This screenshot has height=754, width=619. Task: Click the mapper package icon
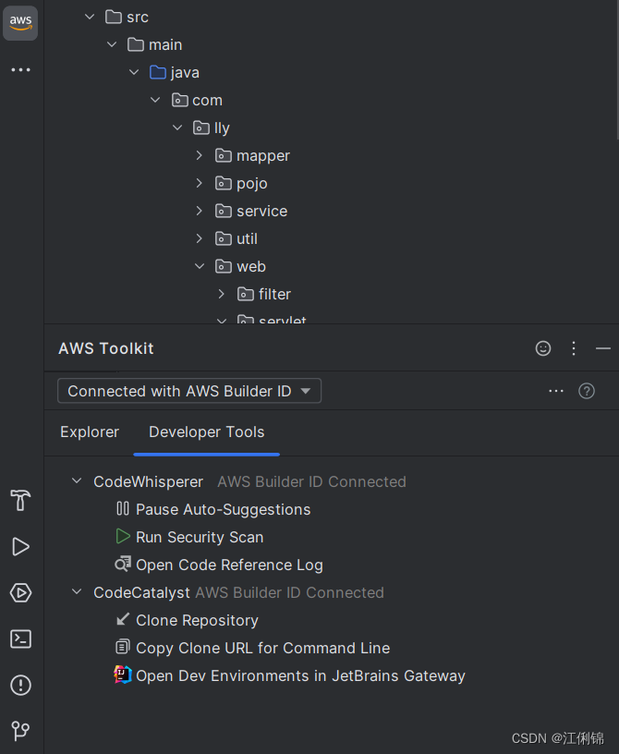click(x=224, y=155)
